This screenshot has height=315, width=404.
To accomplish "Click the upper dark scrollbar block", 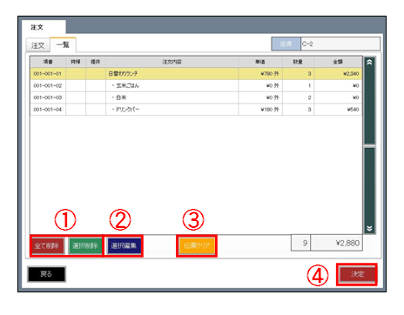I will pyautogui.click(x=370, y=101).
